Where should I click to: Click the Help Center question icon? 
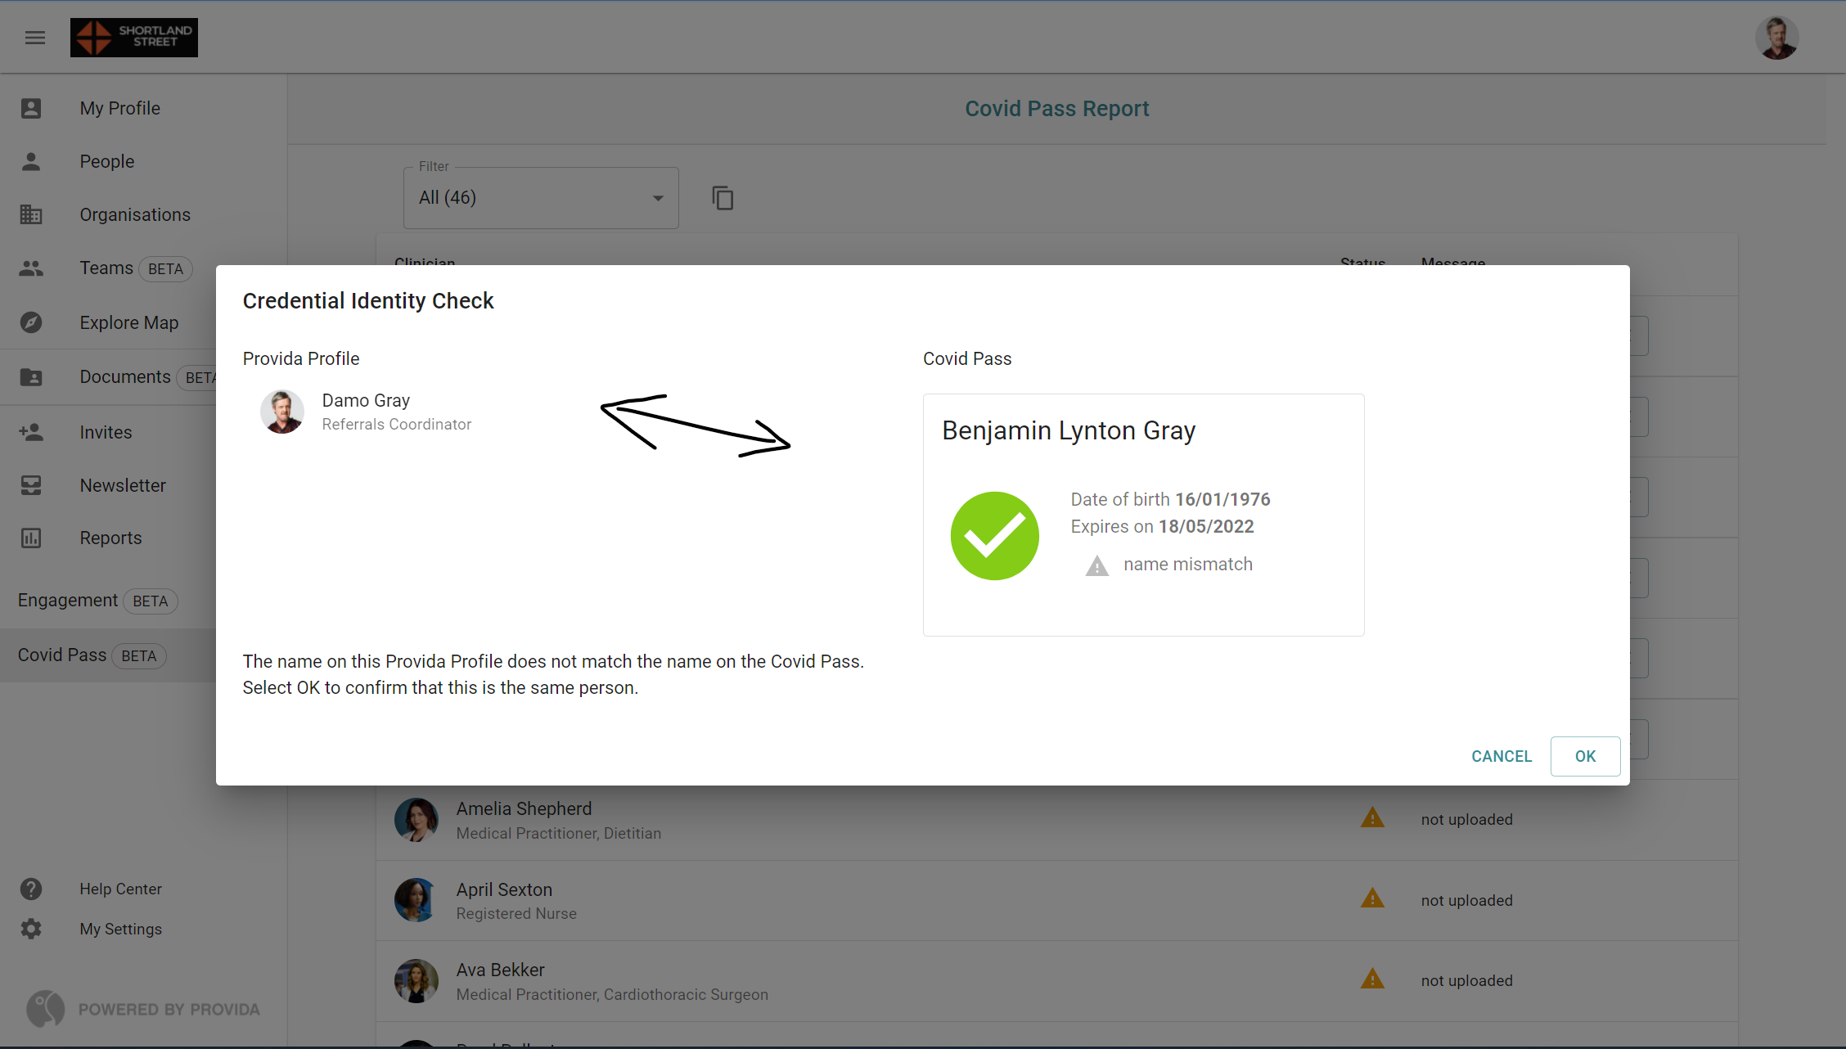coord(31,889)
